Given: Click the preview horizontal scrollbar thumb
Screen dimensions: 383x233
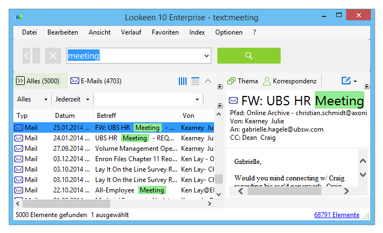Looking at the screenshot, I should click(x=284, y=191).
